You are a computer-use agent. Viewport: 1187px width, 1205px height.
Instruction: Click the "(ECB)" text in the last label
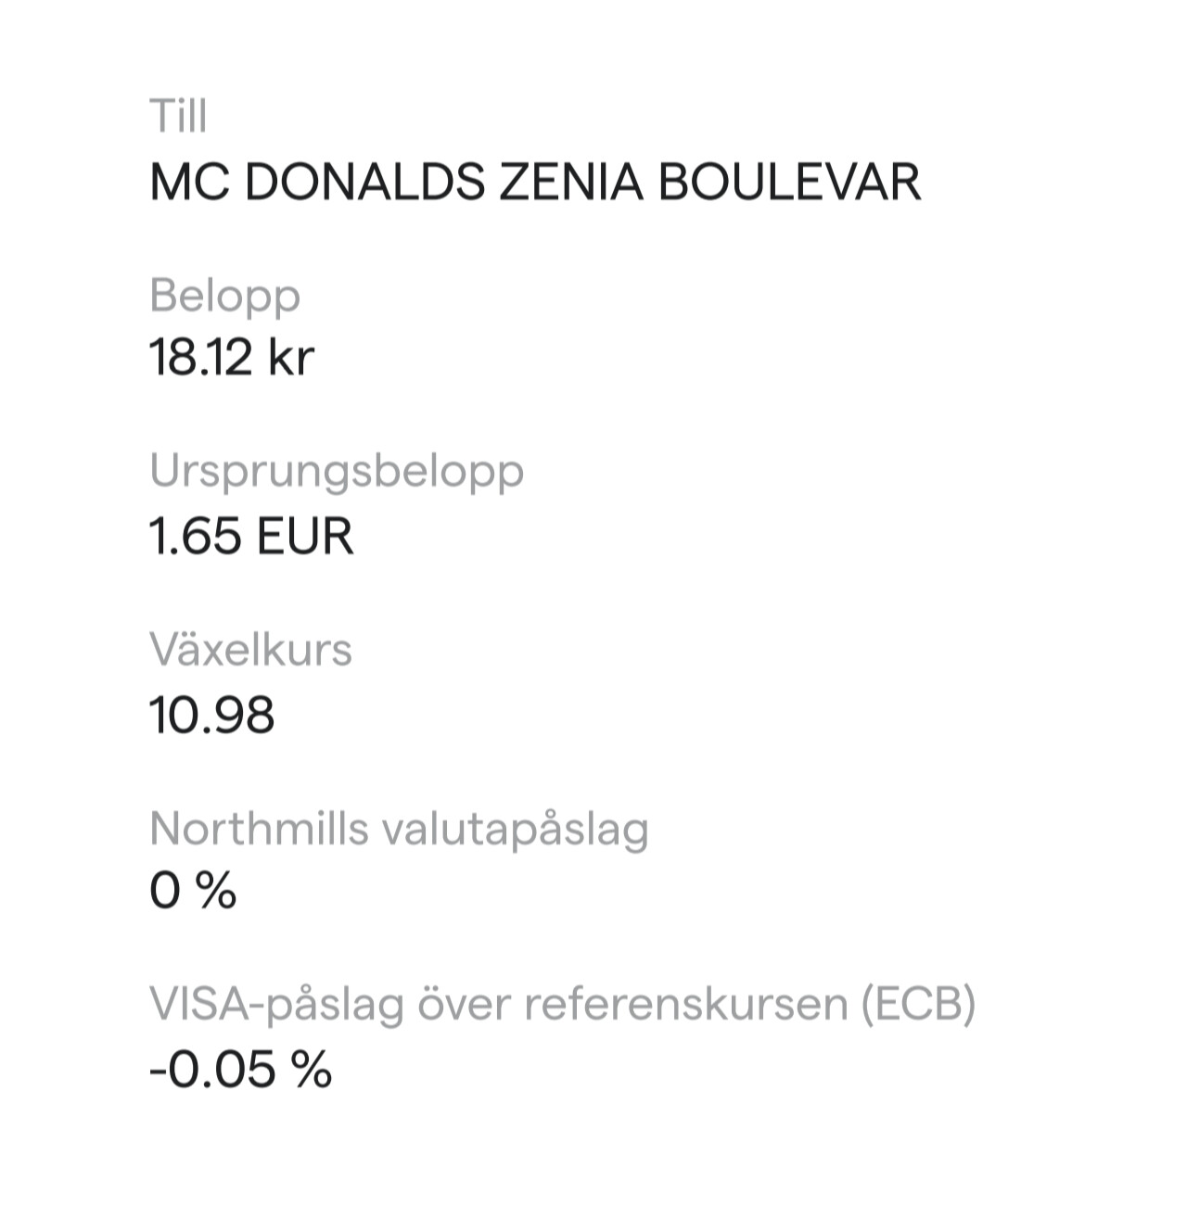(x=917, y=1006)
